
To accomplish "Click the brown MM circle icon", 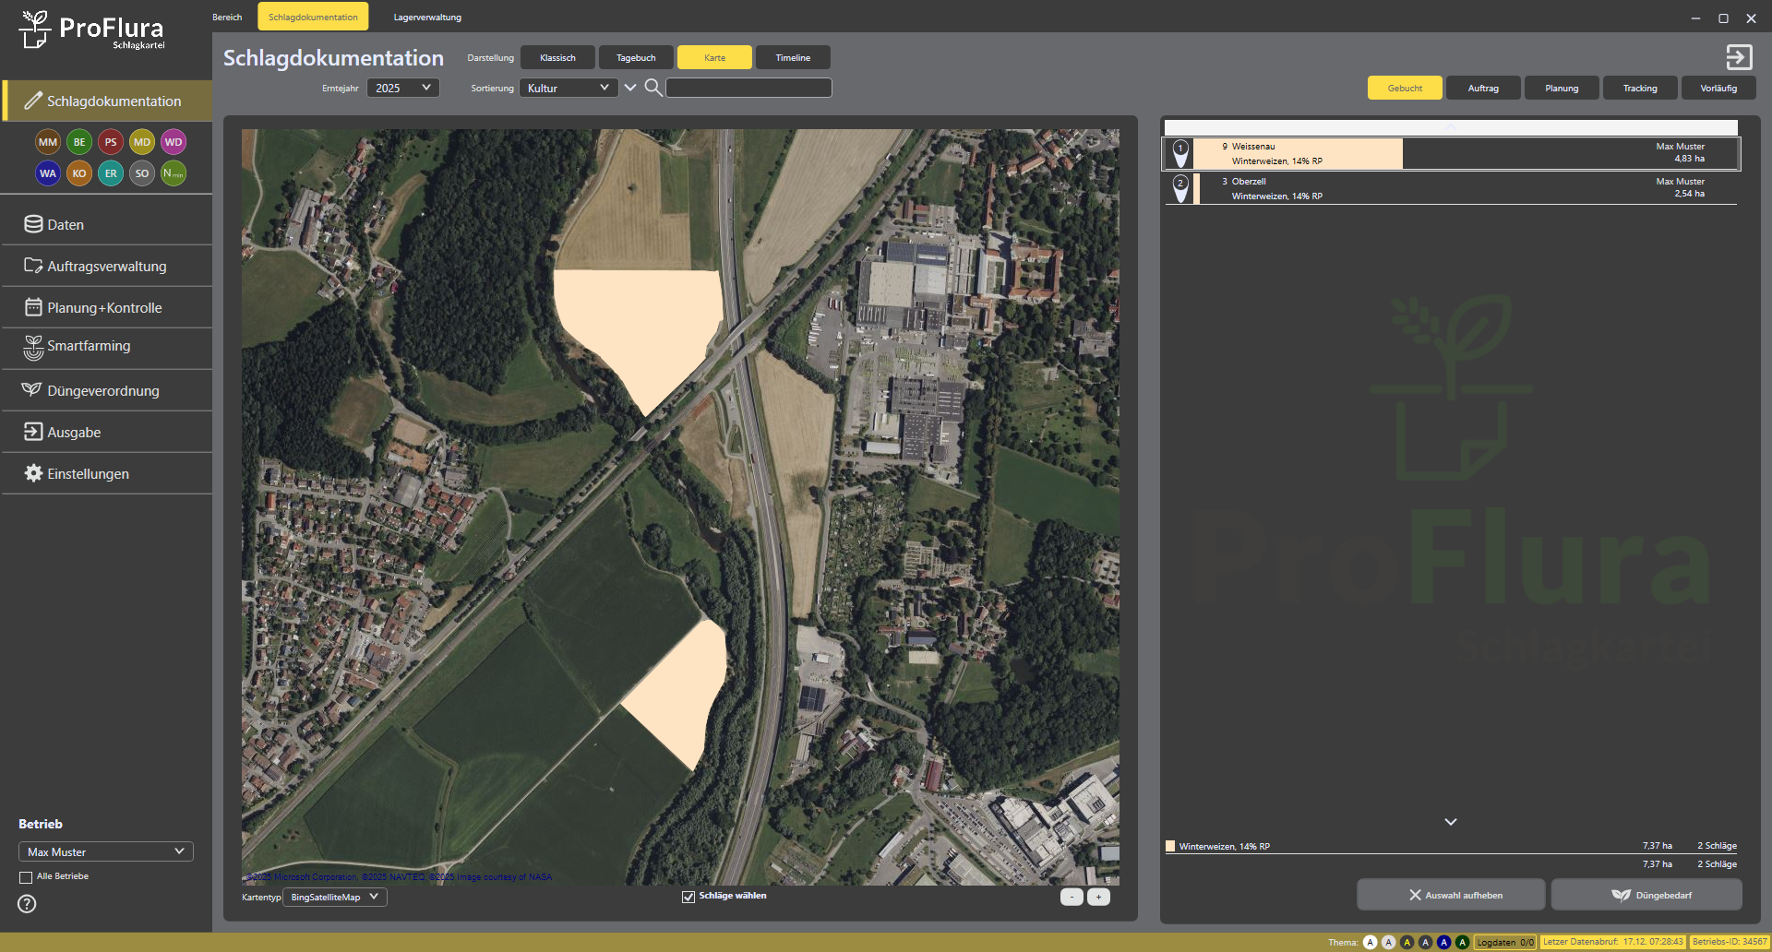I will [x=48, y=142].
